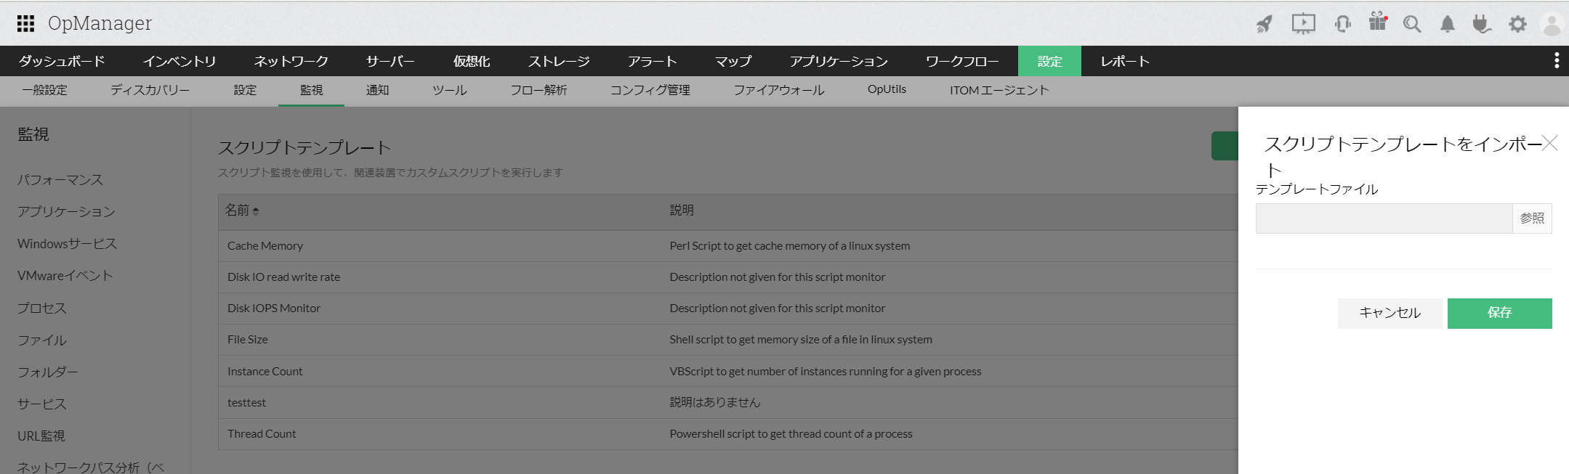Expand the three-dot overflow menu

point(1556,61)
